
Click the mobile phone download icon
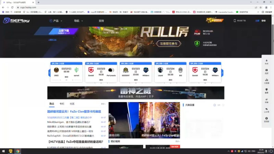pyautogui.click(x=235, y=21)
